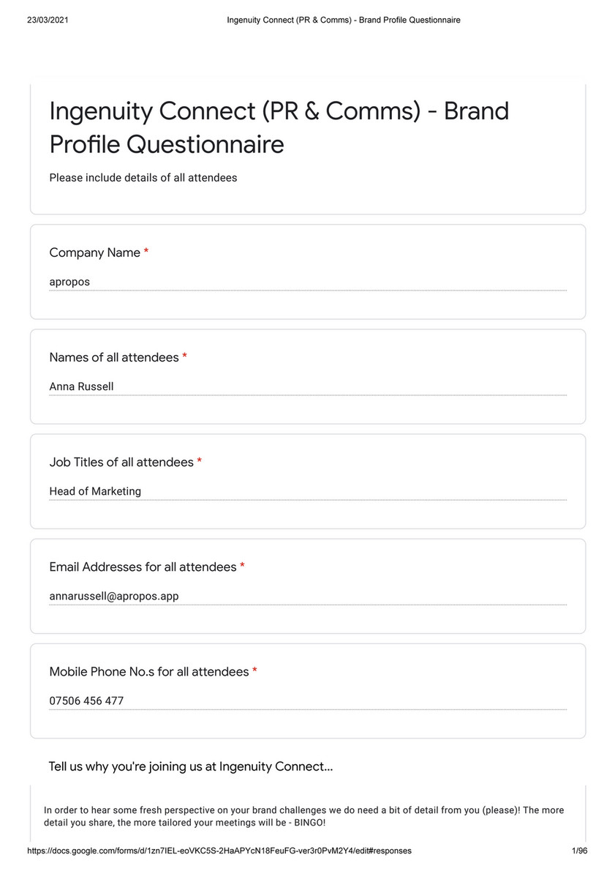The width and height of the screenshot is (615, 871).
Task: Click the Mobile Phone No.s label
Action: [148, 671]
